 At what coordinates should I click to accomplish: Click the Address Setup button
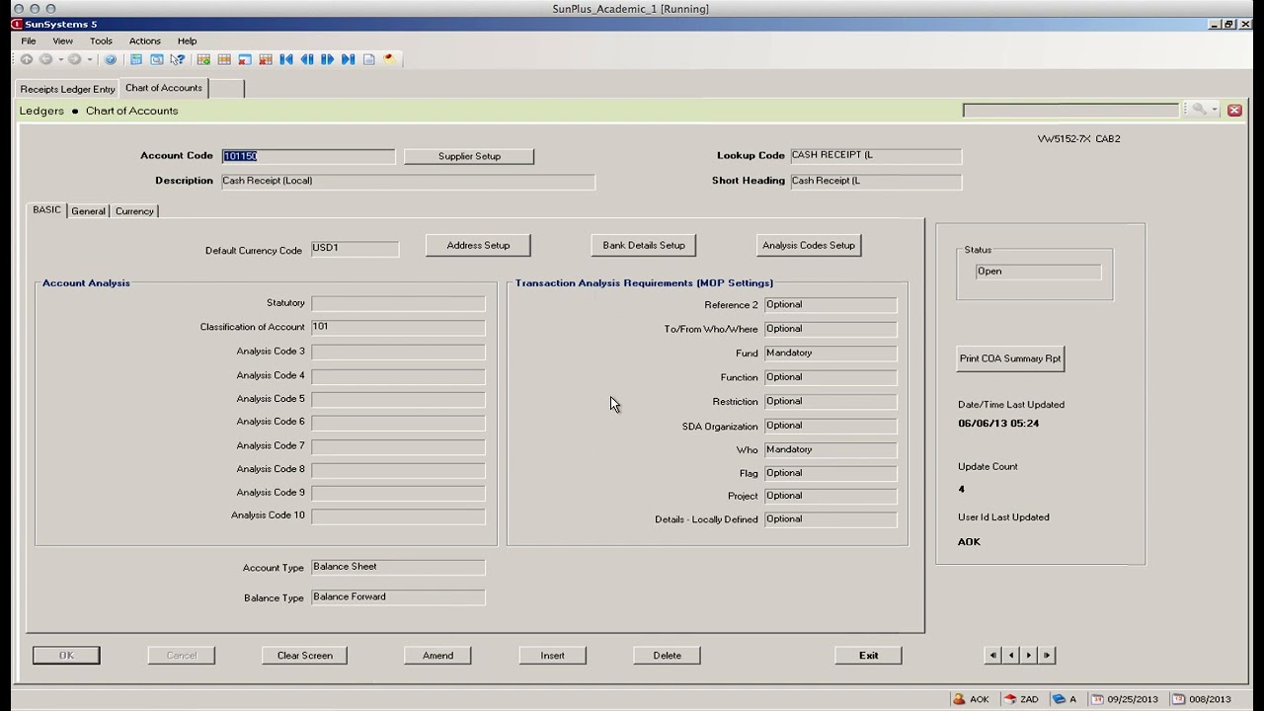click(478, 245)
